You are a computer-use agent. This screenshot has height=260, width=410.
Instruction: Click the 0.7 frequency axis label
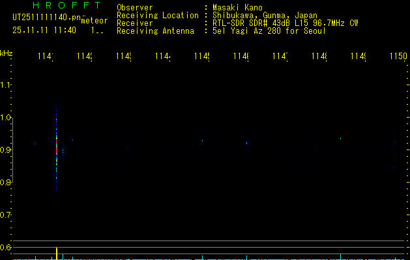tap(5, 215)
